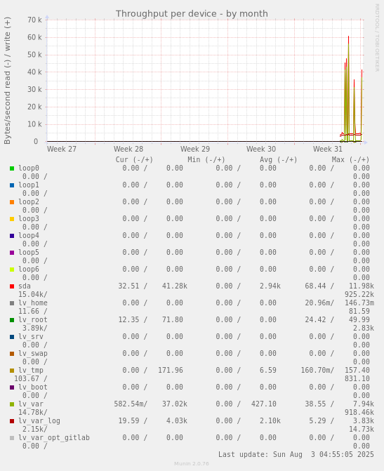Click the 'lv_home' device name

(33, 303)
